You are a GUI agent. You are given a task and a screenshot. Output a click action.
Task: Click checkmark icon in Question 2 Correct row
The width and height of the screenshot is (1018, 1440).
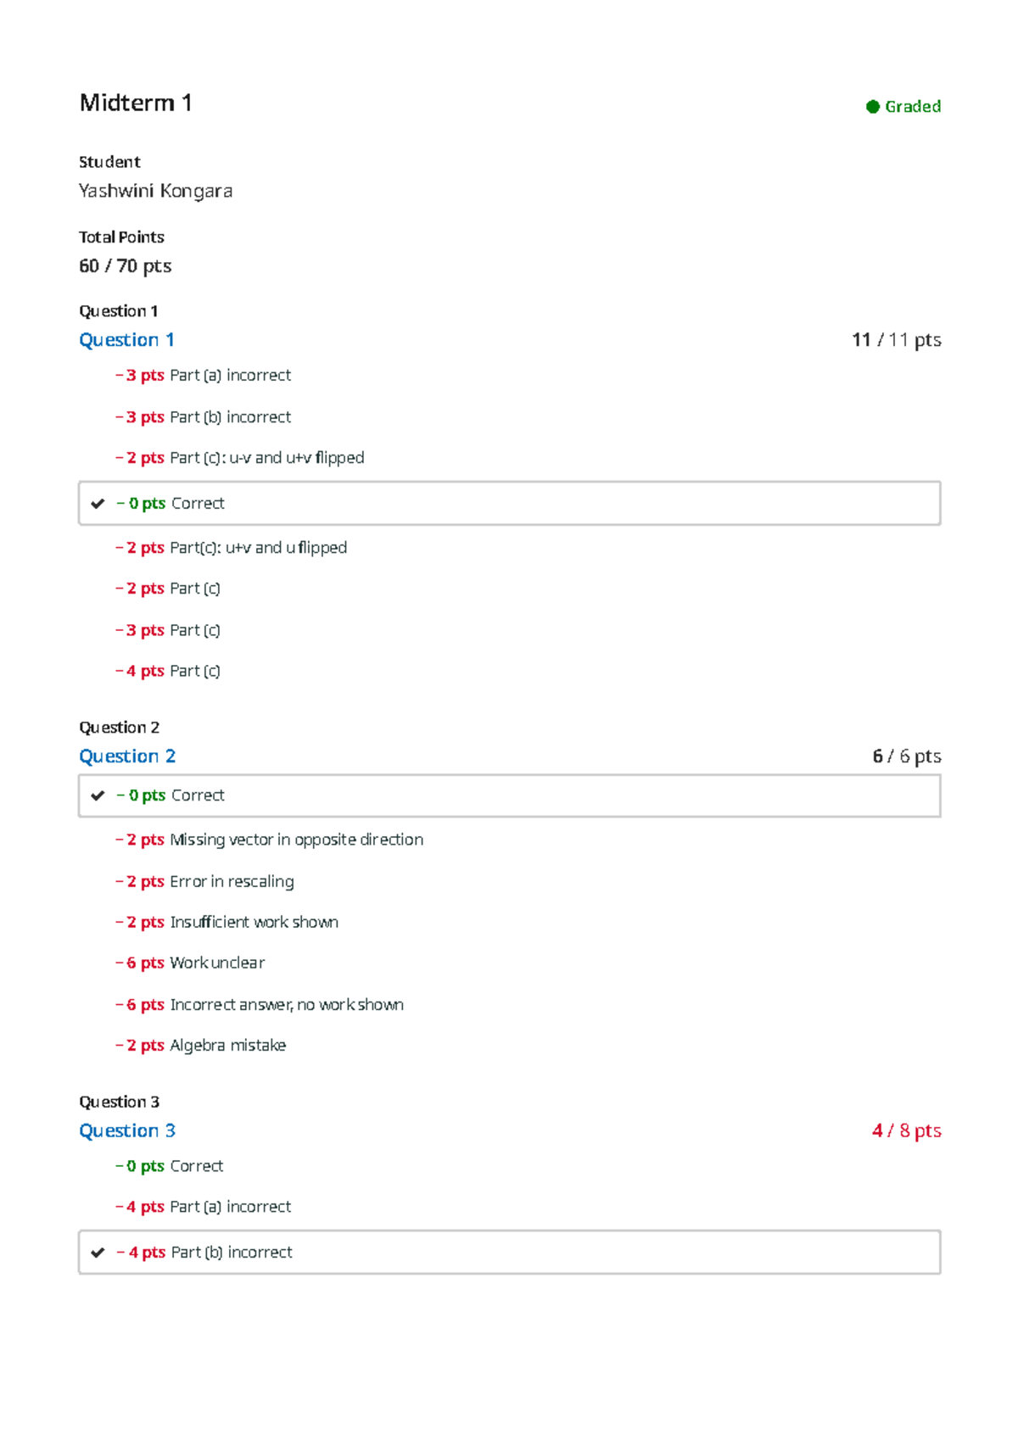pyautogui.click(x=98, y=795)
